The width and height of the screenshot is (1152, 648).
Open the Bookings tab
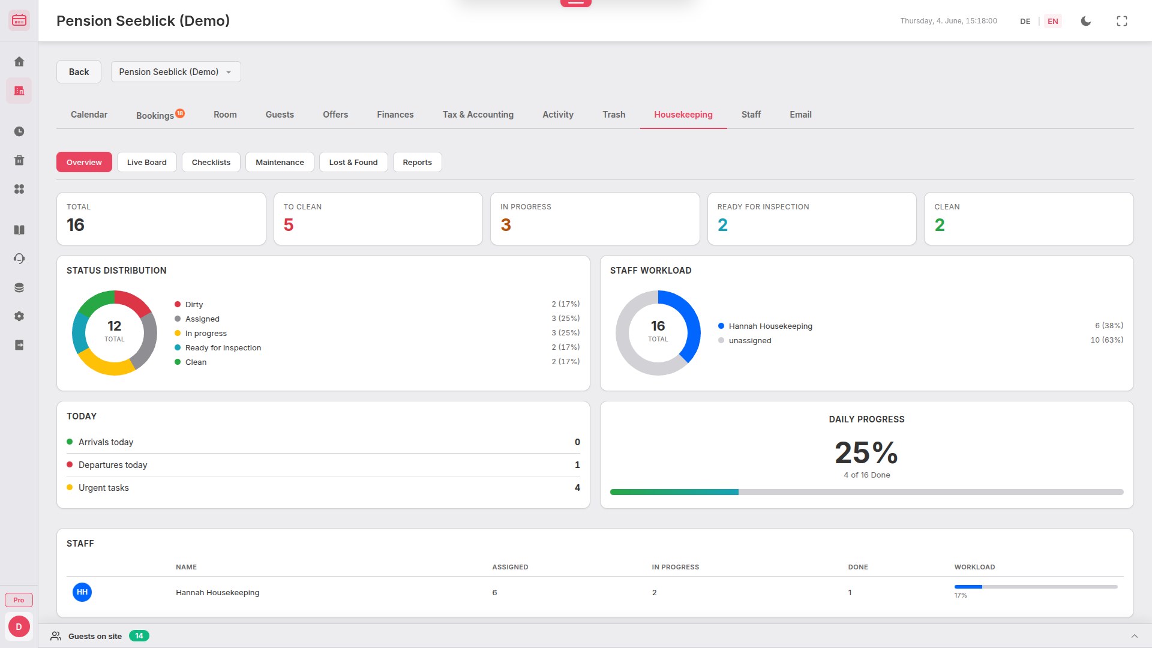[x=160, y=115]
